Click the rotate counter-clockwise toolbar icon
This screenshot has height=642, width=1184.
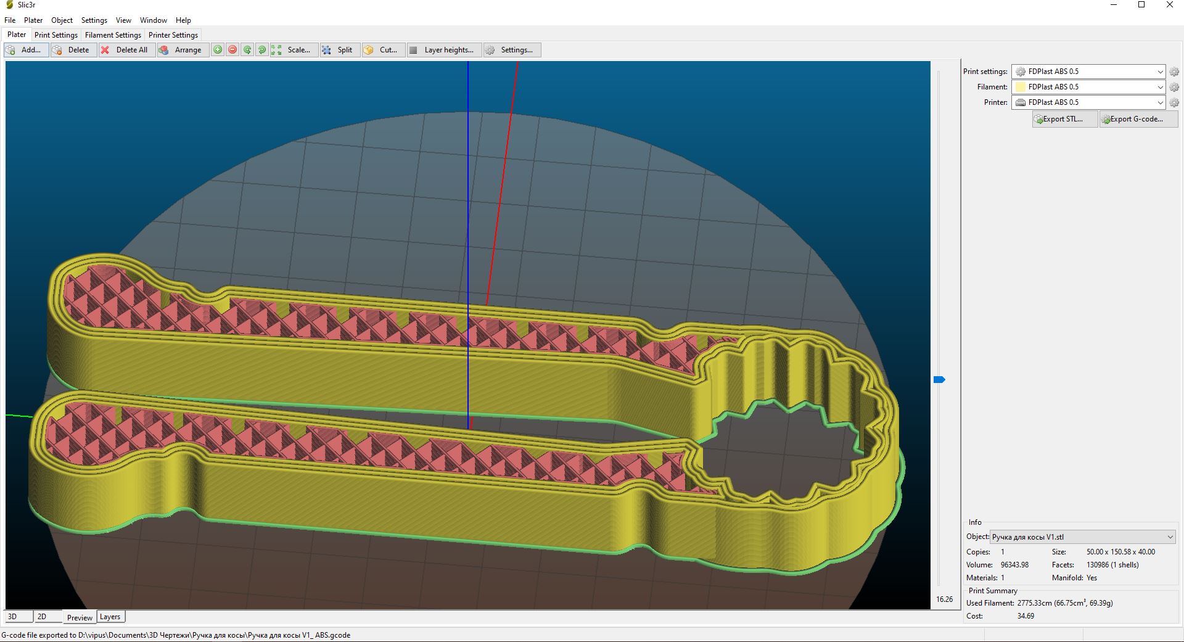click(x=247, y=50)
